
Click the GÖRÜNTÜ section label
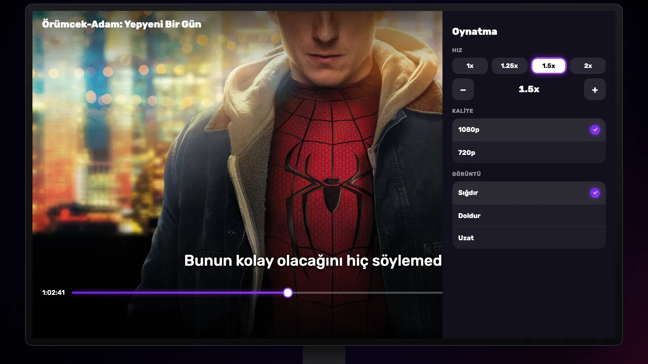(466, 174)
